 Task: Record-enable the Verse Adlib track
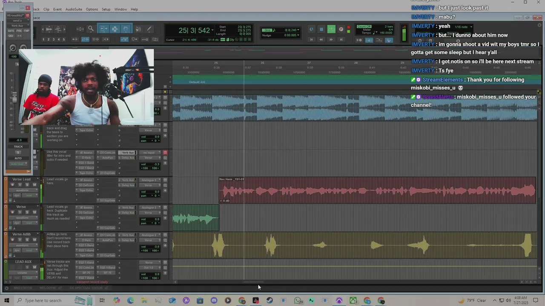(13, 240)
